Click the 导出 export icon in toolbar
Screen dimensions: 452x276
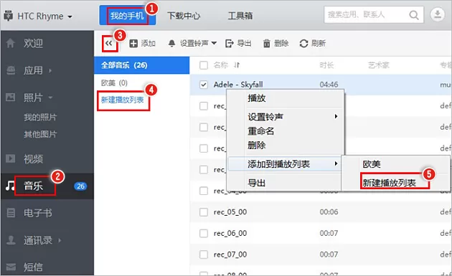229,44
